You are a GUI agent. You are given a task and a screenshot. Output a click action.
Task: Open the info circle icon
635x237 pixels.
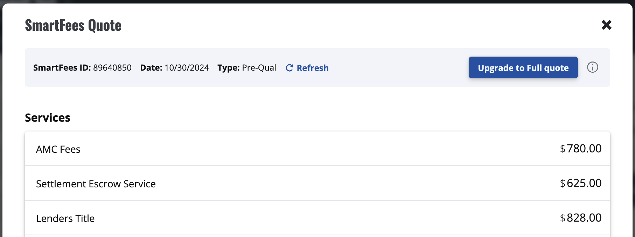pyautogui.click(x=592, y=67)
